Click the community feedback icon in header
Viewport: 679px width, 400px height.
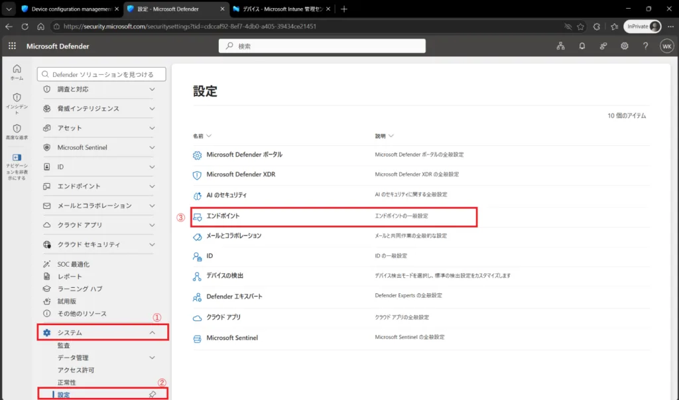point(603,46)
